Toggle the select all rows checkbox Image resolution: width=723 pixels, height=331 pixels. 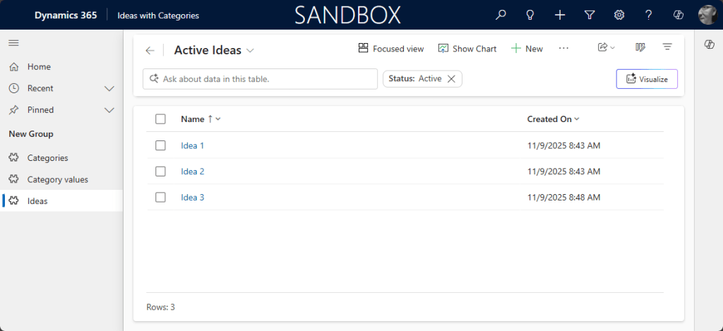(x=160, y=119)
